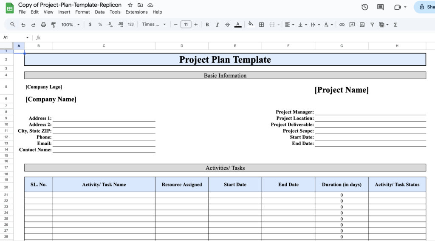This screenshot has height=241, width=435.
Task: Open the borders grid icon
Action: tap(261, 25)
